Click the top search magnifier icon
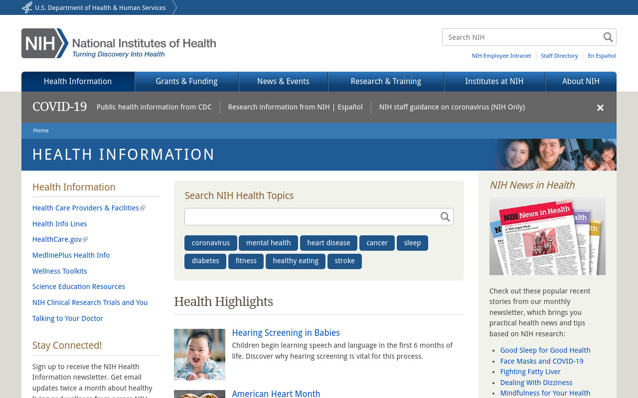This screenshot has height=398, width=638. [608, 37]
